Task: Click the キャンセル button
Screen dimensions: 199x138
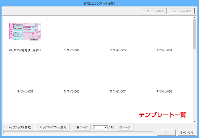Action: [187, 133]
